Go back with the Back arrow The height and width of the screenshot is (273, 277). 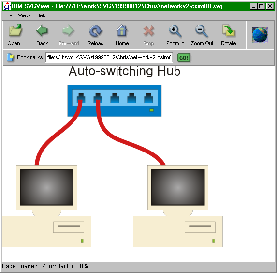[x=42, y=30]
